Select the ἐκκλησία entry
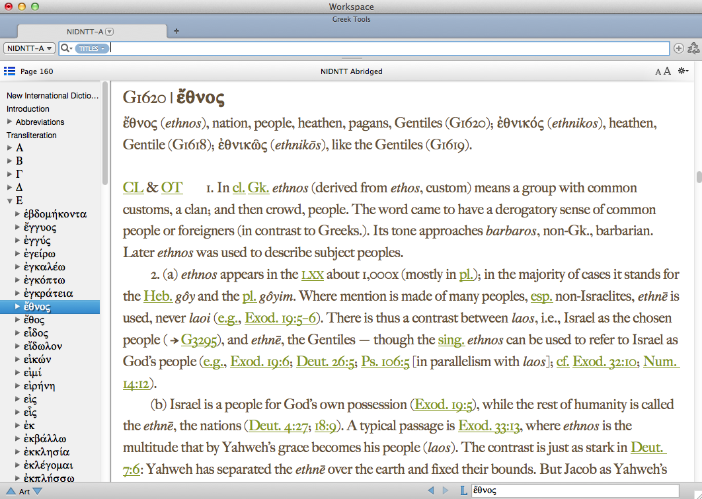702x499 pixels. coord(46,452)
